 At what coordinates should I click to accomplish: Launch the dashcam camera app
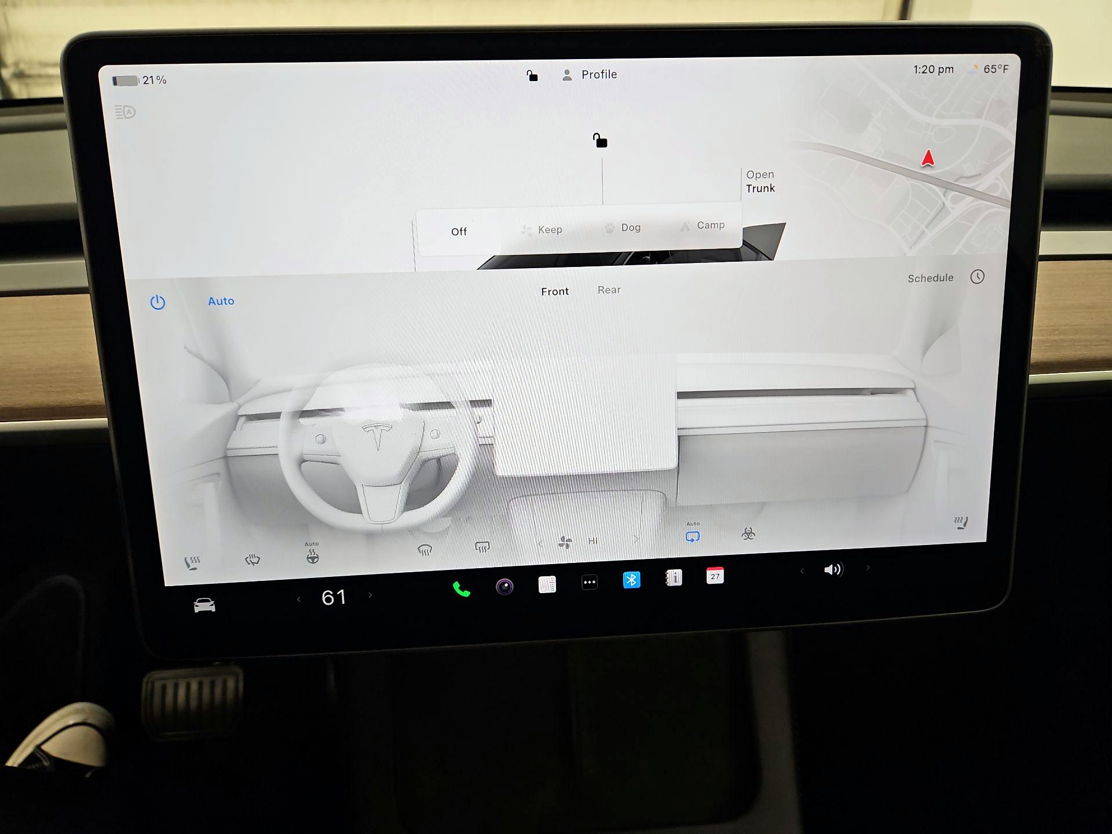pos(504,587)
